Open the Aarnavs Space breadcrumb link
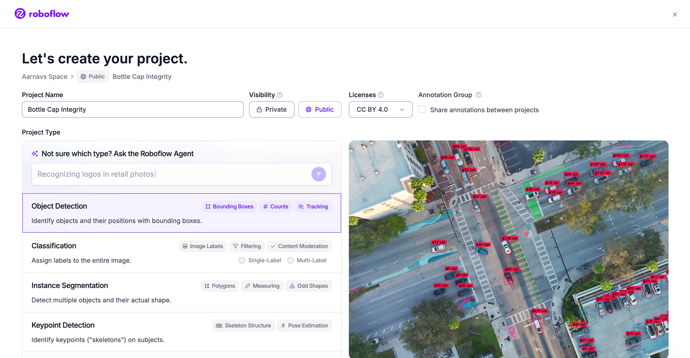Screen dimensions: 690x358 pos(45,77)
